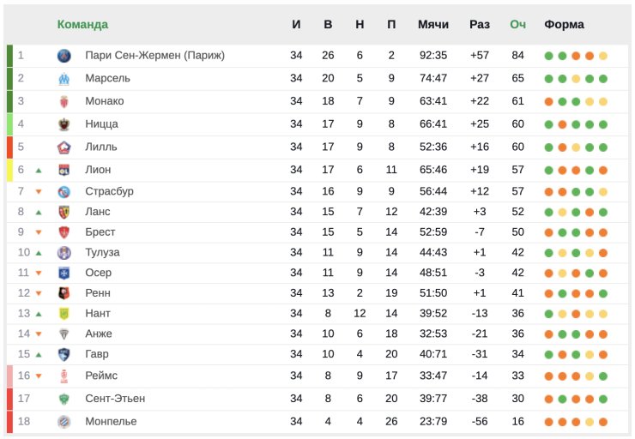Image resolution: width=635 pixels, height=439 pixels.
Task: Click first form dot in Монако row
Action: click(x=548, y=102)
